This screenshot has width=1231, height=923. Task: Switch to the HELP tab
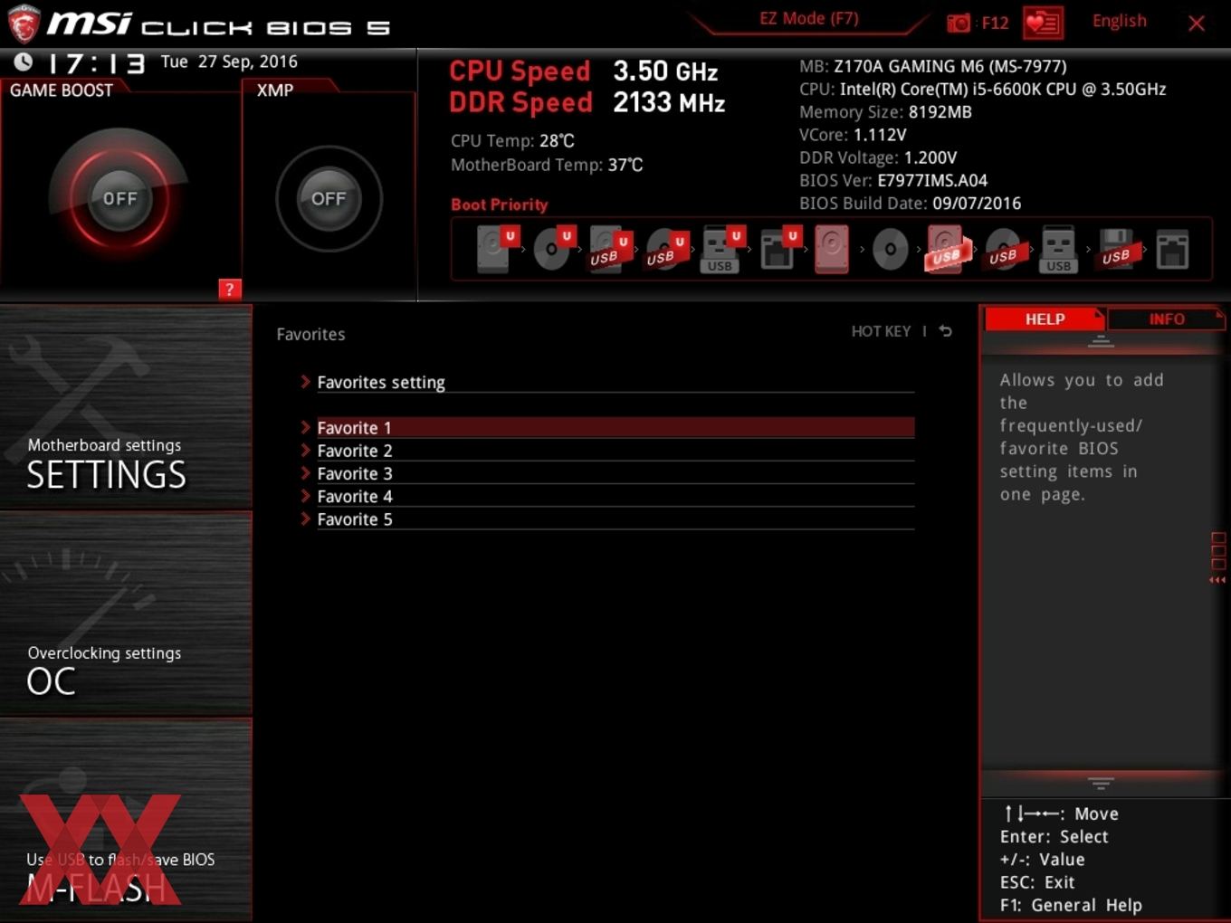(1045, 319)
